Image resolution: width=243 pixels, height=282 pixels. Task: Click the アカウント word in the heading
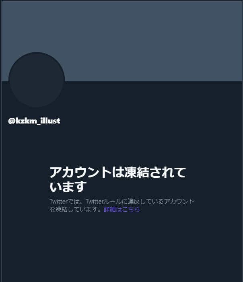click(x=80, y=172)
